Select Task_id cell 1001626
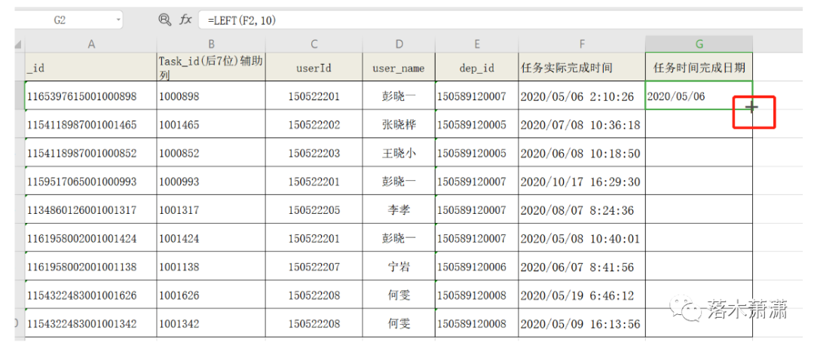The image size is (814, 345). click(211, 295)
